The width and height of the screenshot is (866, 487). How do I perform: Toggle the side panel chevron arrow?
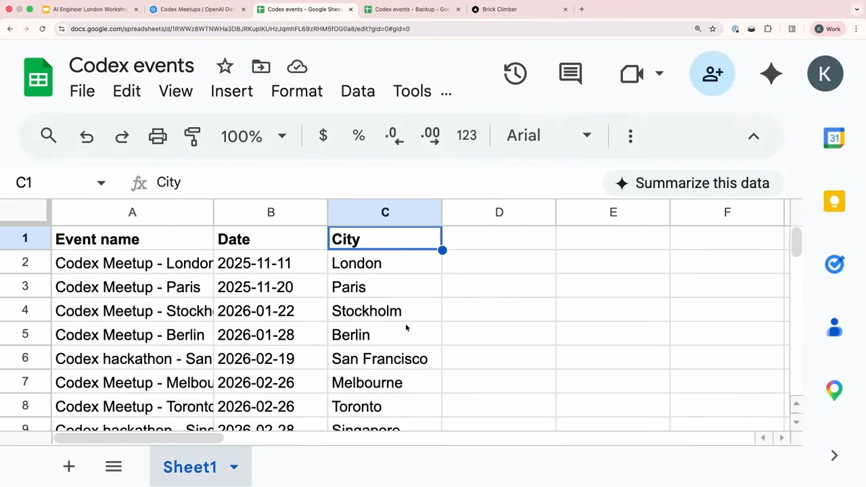pyautogui.click(x=834, y=455)
